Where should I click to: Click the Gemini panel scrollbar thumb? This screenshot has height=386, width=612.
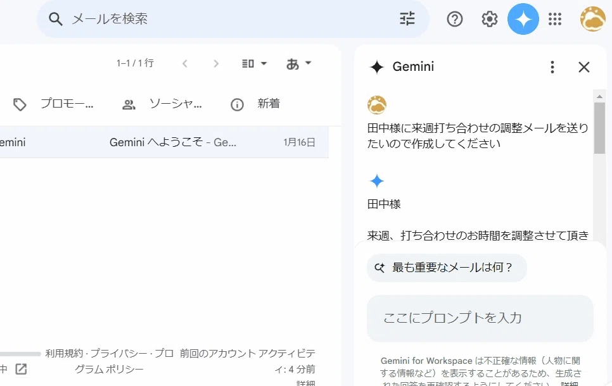tap(599, 128)
